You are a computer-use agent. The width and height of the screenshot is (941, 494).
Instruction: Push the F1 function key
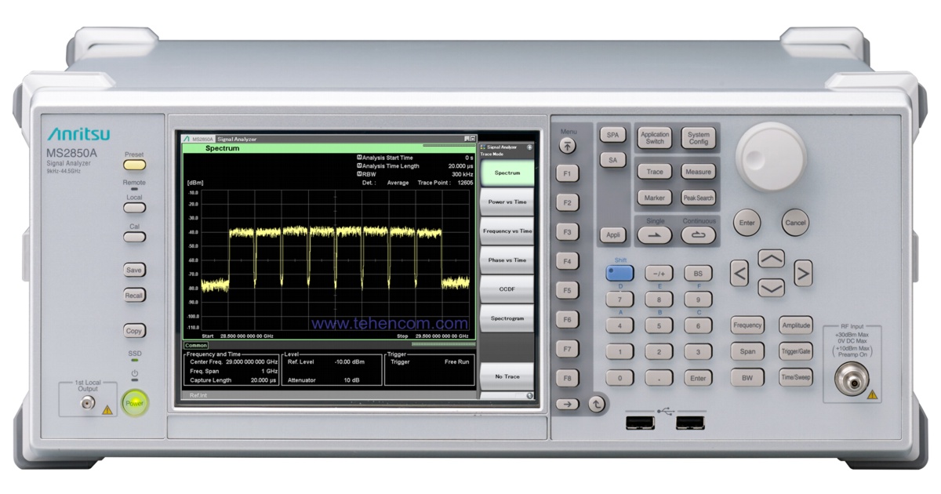[569, 173]
